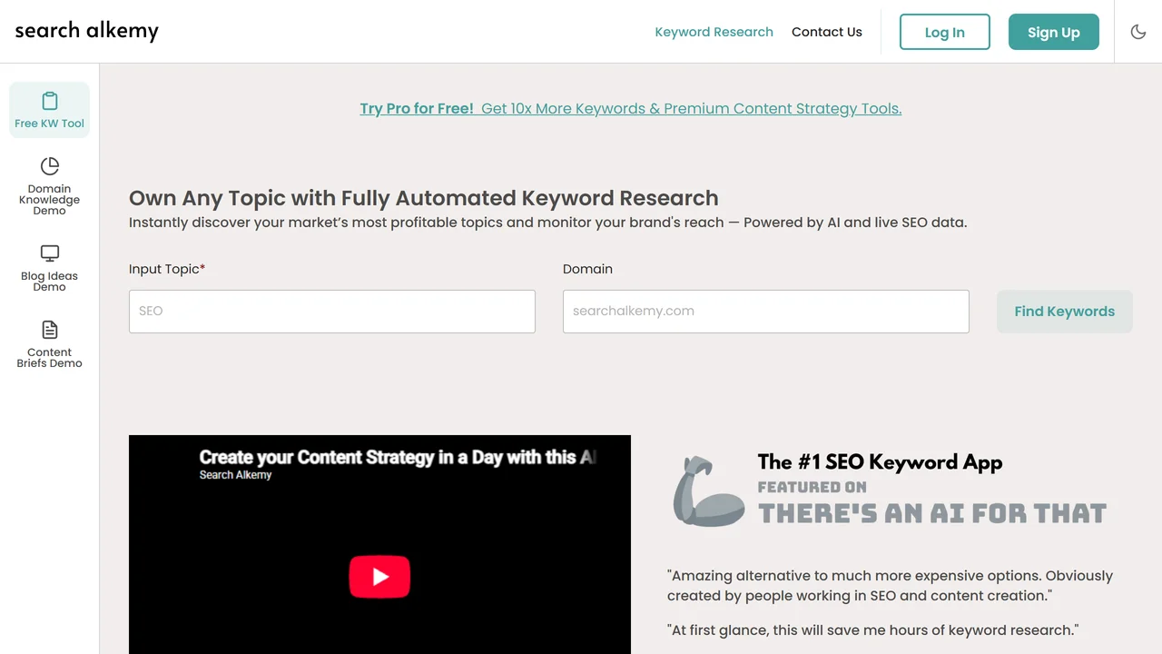Click the search alkemy logo

tap(87, 31)
